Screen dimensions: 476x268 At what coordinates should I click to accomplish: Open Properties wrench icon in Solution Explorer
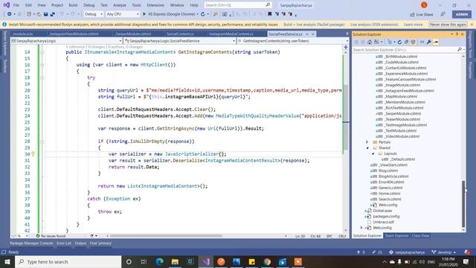point(429,42)
